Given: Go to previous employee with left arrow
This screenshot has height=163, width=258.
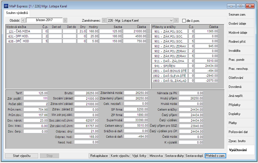Looking at the screenshot, I should pos(104,21).
